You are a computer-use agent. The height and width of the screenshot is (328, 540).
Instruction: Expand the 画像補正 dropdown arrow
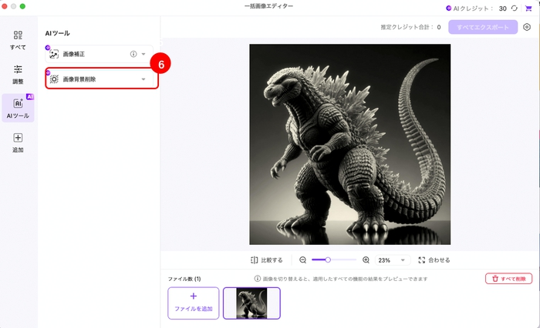tap(143, 54)
